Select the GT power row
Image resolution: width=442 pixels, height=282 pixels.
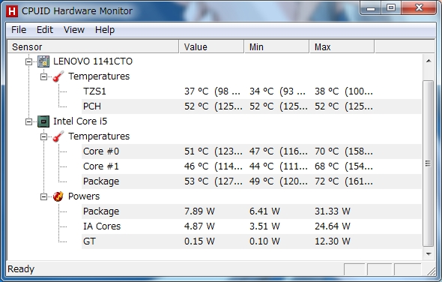(x=252, y=241)
